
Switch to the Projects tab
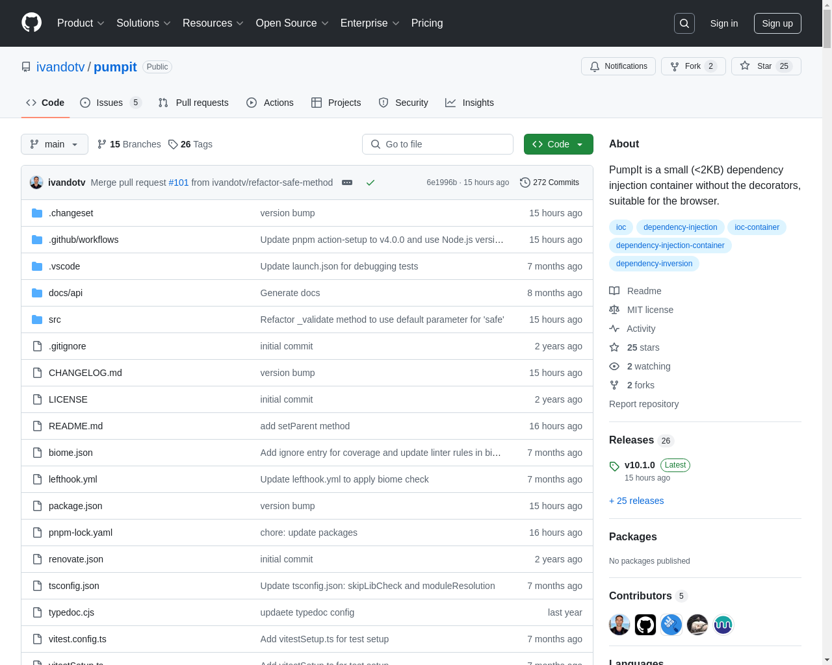[336, 103]
